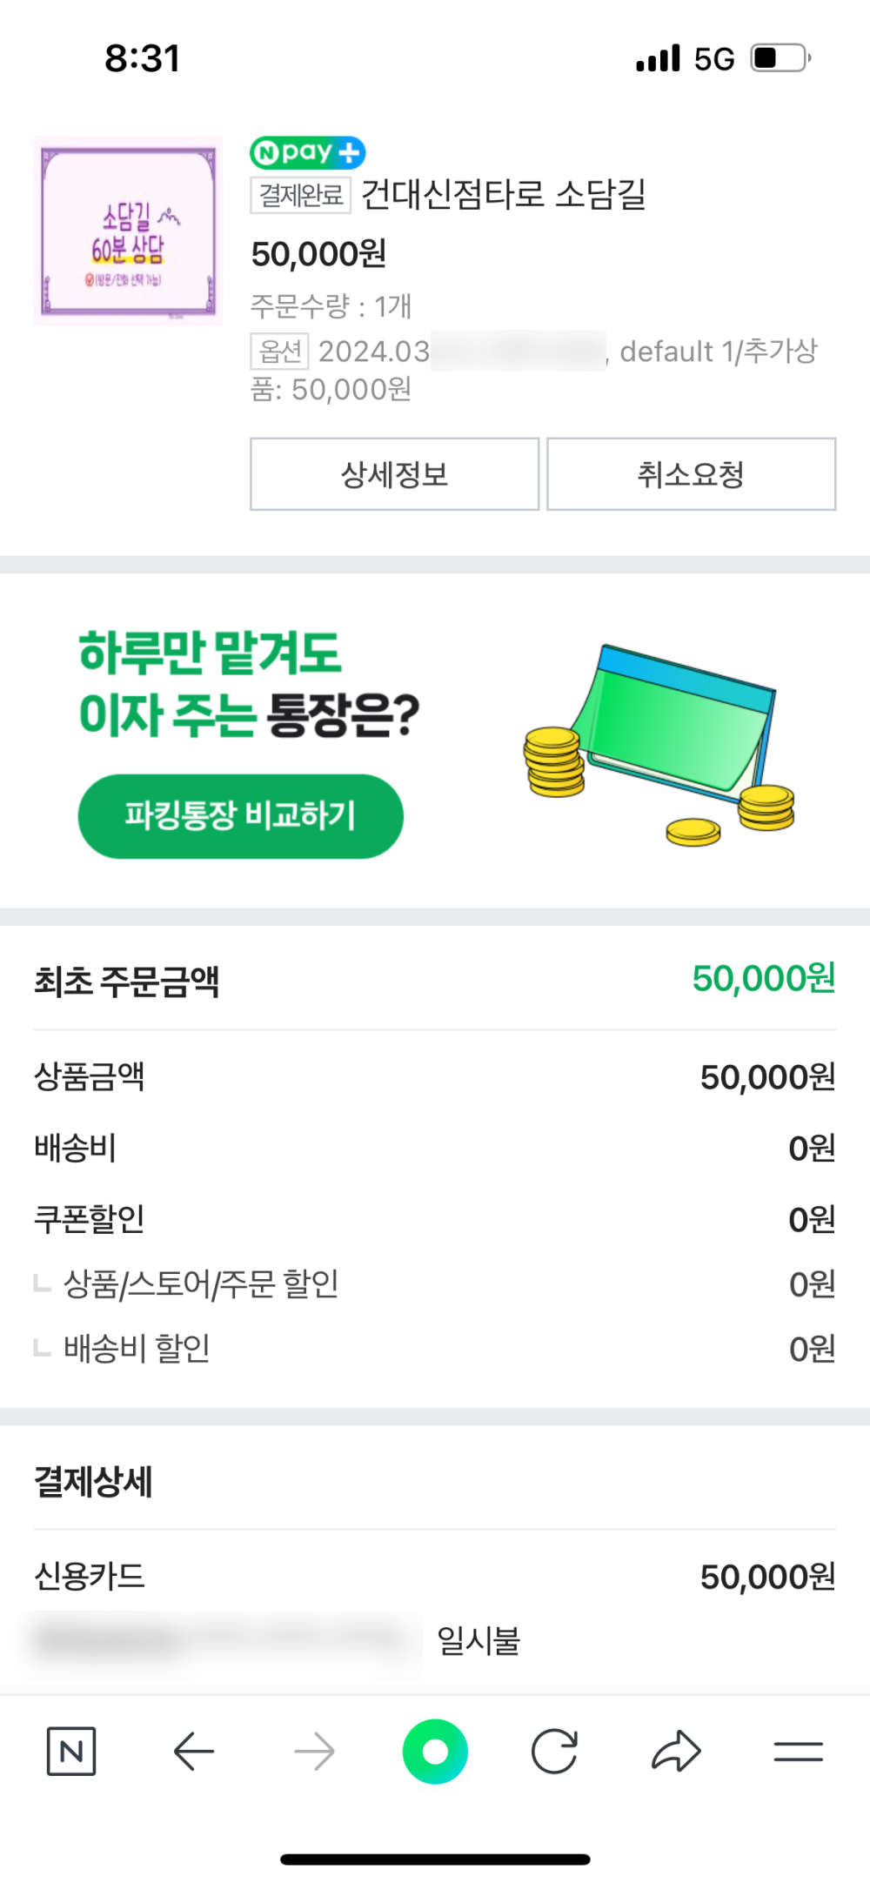Tap the wallet and coins banner image

(x=660, y=744)
